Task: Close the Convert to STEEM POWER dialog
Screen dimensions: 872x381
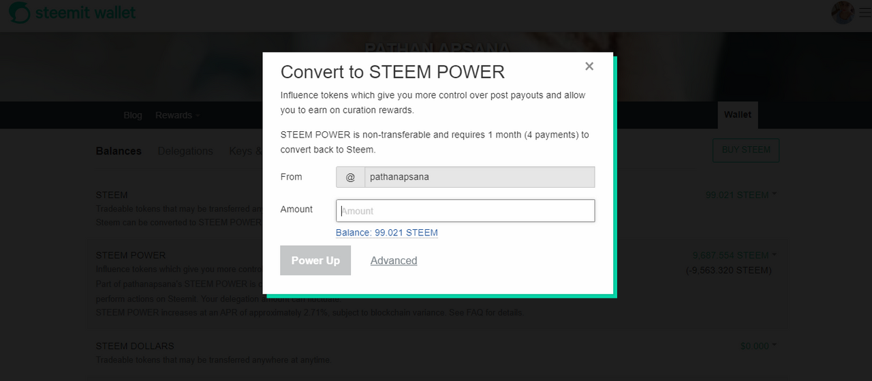Action: coord(589,66)
